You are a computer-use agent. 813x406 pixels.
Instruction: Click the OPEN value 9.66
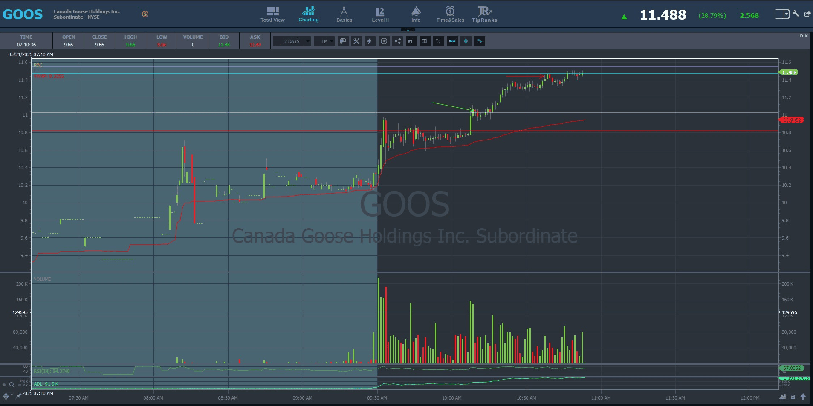(68, 45)
